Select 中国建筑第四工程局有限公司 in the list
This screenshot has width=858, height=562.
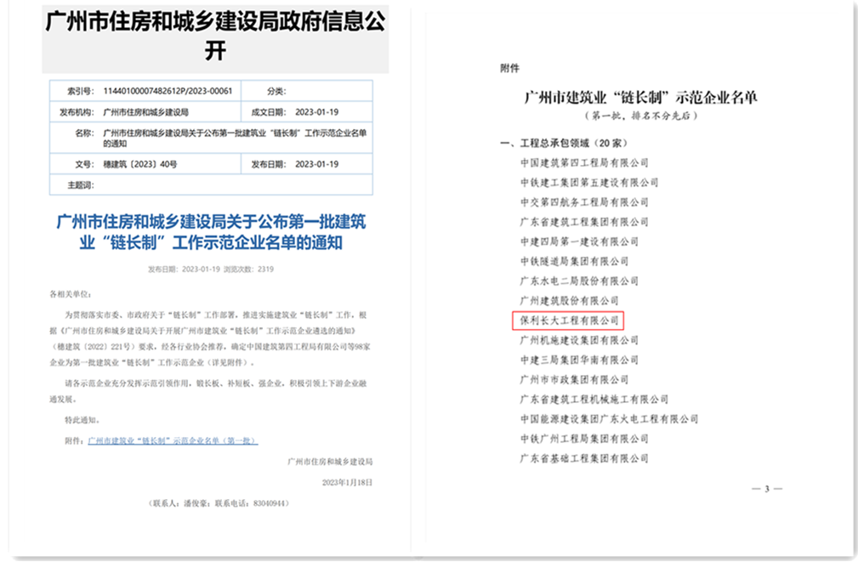click(x=584, y=163)
